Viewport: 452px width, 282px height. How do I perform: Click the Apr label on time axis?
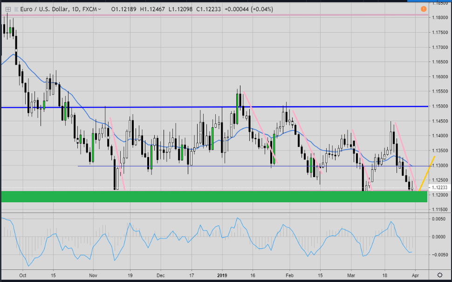click(x=416, y=275)
